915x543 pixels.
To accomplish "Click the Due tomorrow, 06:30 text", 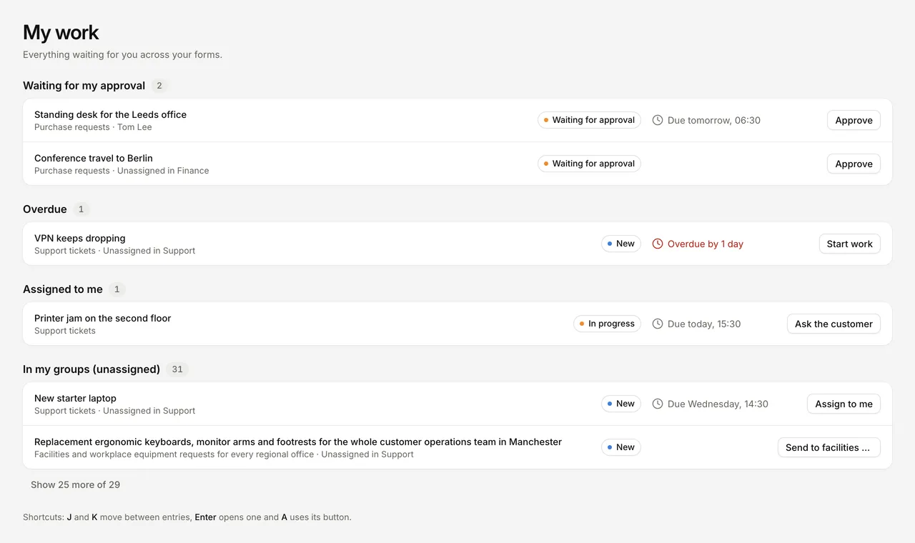I will (714, 120).
